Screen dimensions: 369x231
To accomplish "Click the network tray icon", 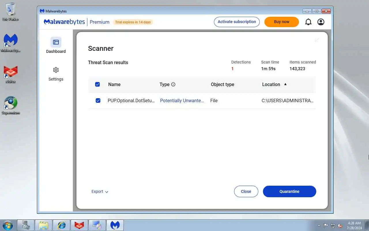I will pos(333,226).
